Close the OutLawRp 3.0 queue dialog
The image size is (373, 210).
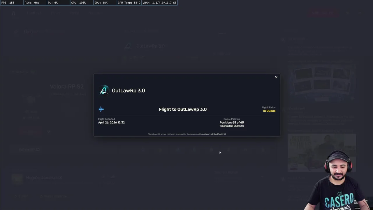(x=276, y=77)
